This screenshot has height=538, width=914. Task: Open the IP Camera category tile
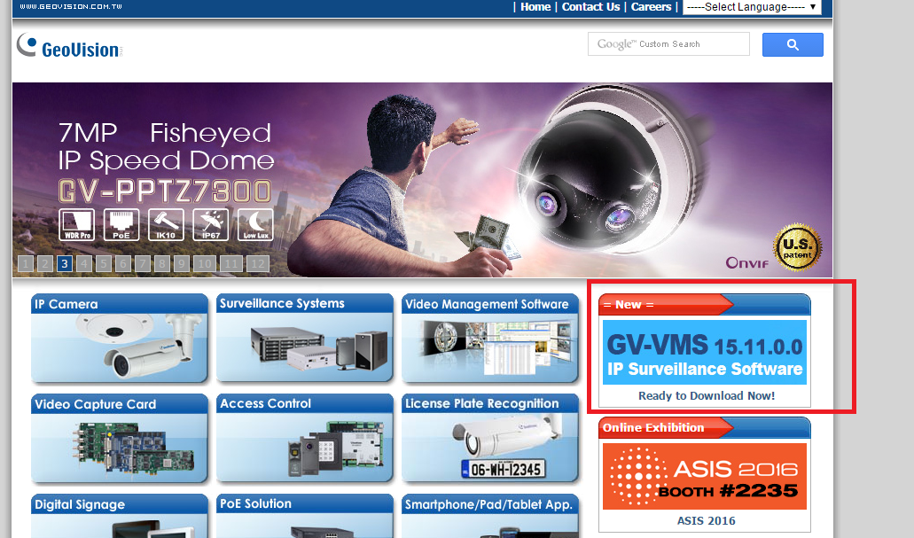120,338
